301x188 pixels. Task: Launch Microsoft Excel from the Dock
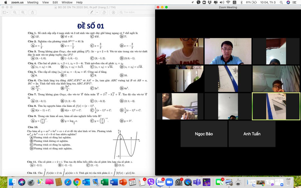[104, 182]
